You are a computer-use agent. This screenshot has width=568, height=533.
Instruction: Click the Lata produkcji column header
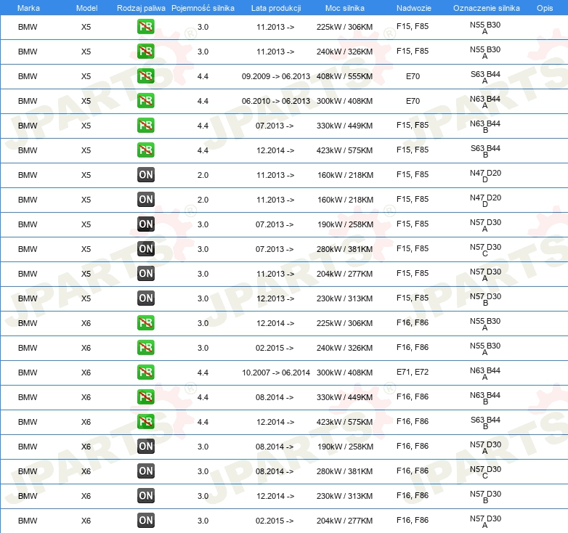click(x=276, y=8)
